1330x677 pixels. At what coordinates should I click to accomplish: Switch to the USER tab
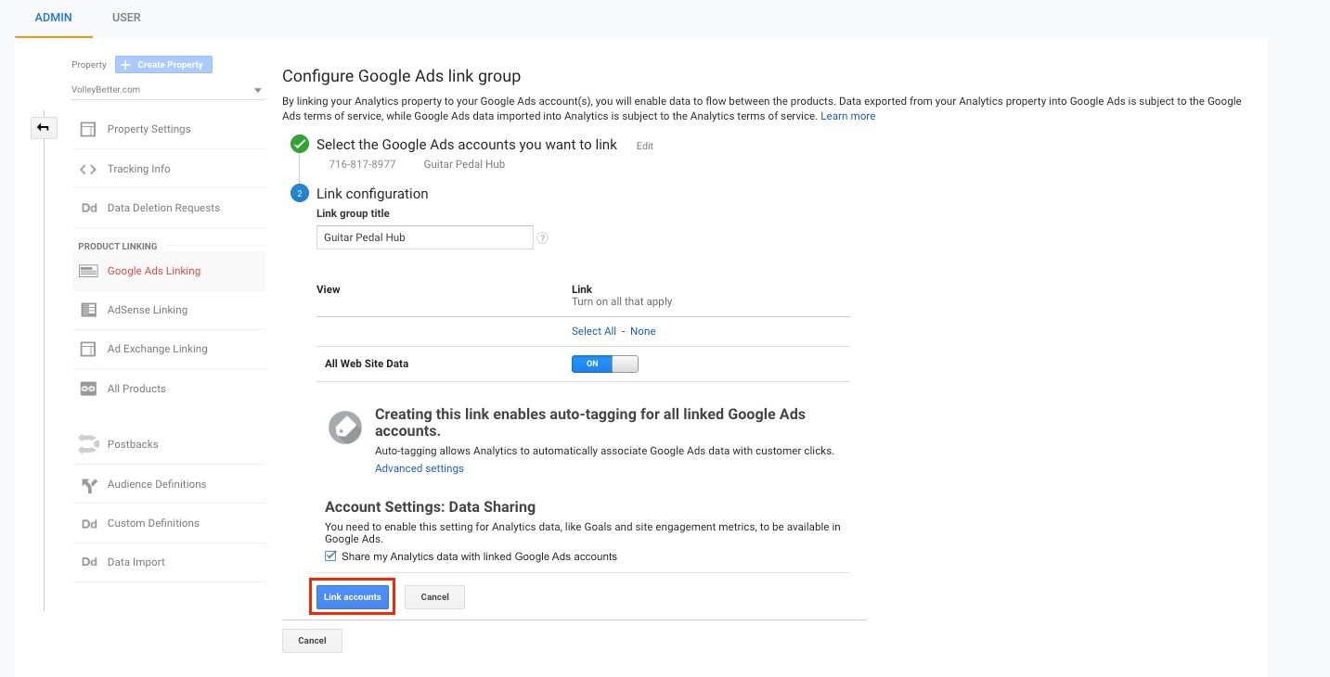[x=126, y=18]
